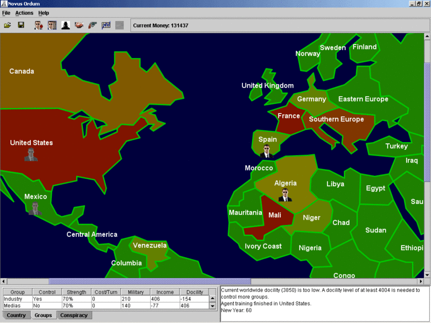Open the handshake negotiations tool

coord(79,25)
